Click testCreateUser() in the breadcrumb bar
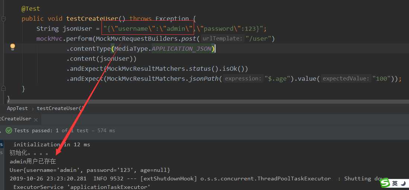 [x=61, y=109]
